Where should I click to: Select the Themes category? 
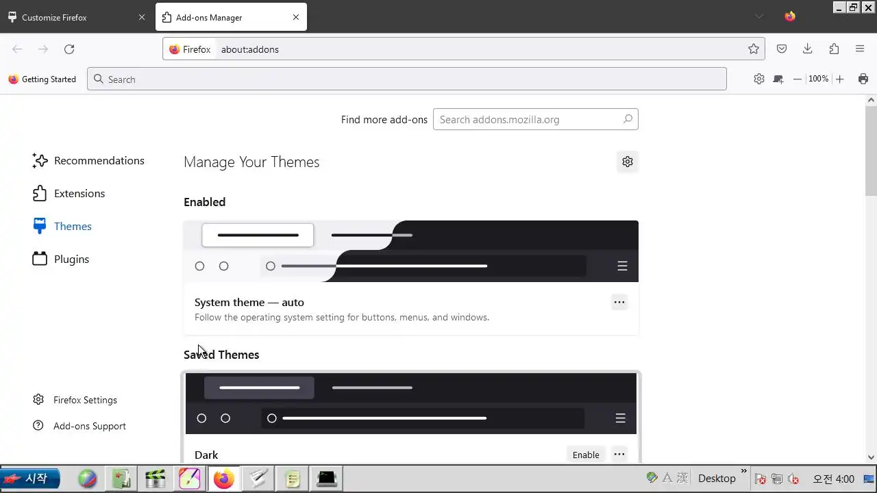[62, 226]
